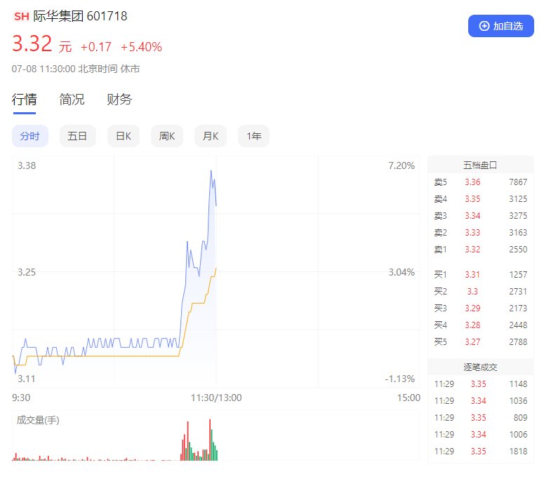Click the 买5 order row at 3.27
The height and width of the screenshot is (481, 551).
480,342
